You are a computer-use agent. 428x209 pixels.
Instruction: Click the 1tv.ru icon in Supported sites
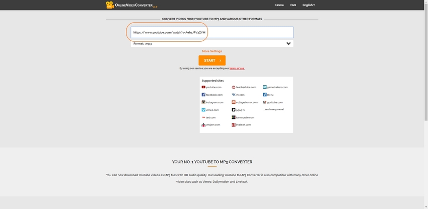click(264, 95)
